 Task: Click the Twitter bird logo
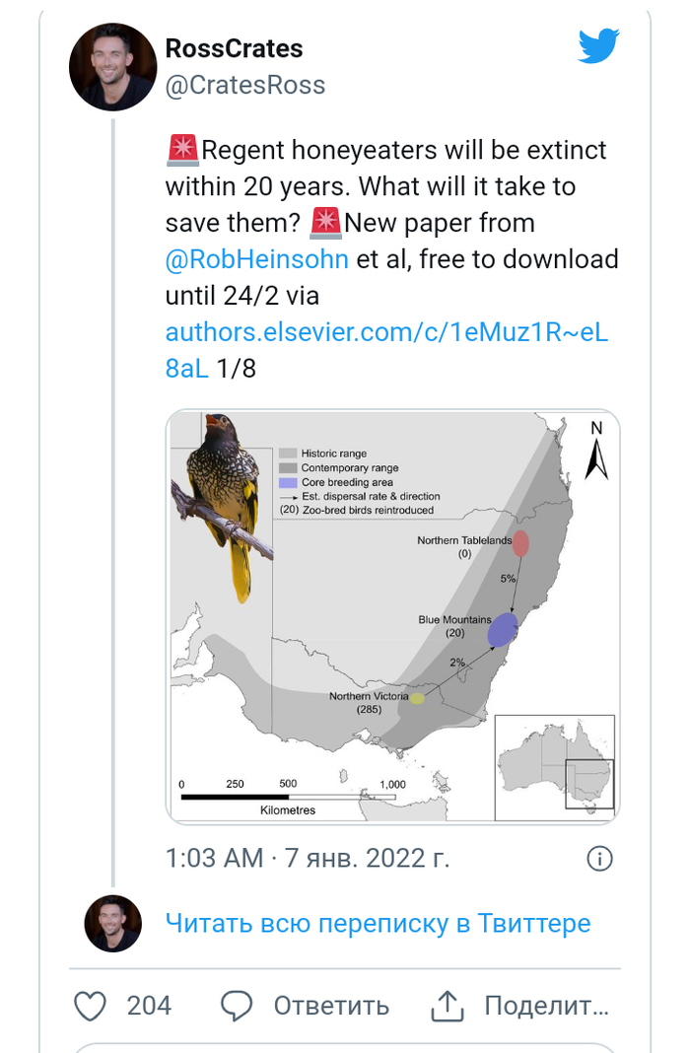pos(598,46)
